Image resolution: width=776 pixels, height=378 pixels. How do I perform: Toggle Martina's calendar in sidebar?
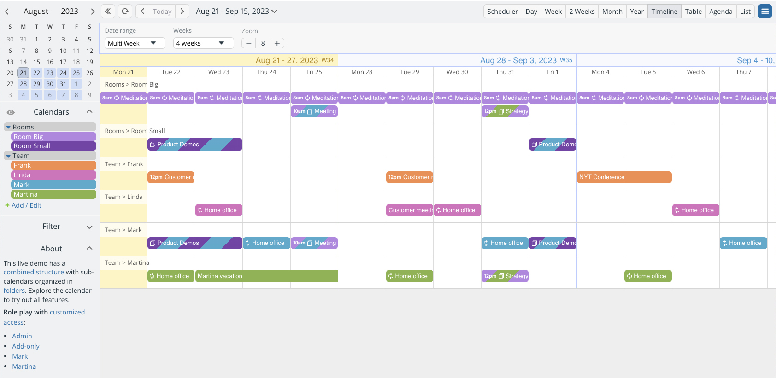pyautogui.click(x=53, y=194)
